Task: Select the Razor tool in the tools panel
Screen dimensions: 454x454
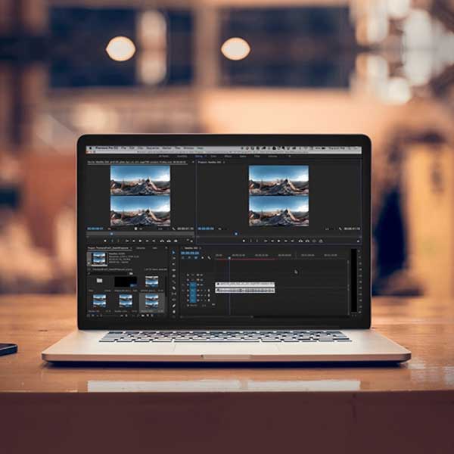Action: (x=174, y=280)
